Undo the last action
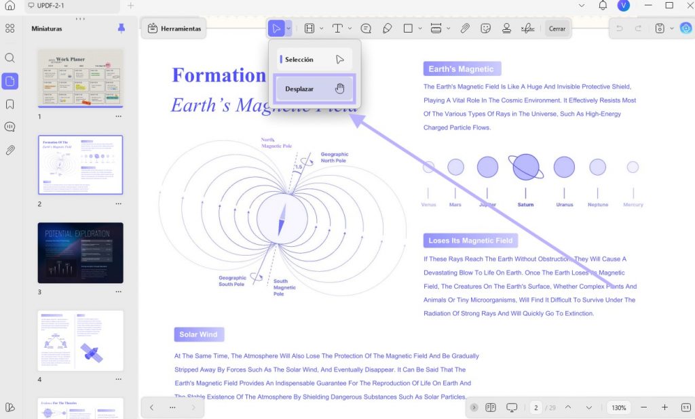Screen dimensions: 695x419 pyautogui.click(x=620, y=28)
